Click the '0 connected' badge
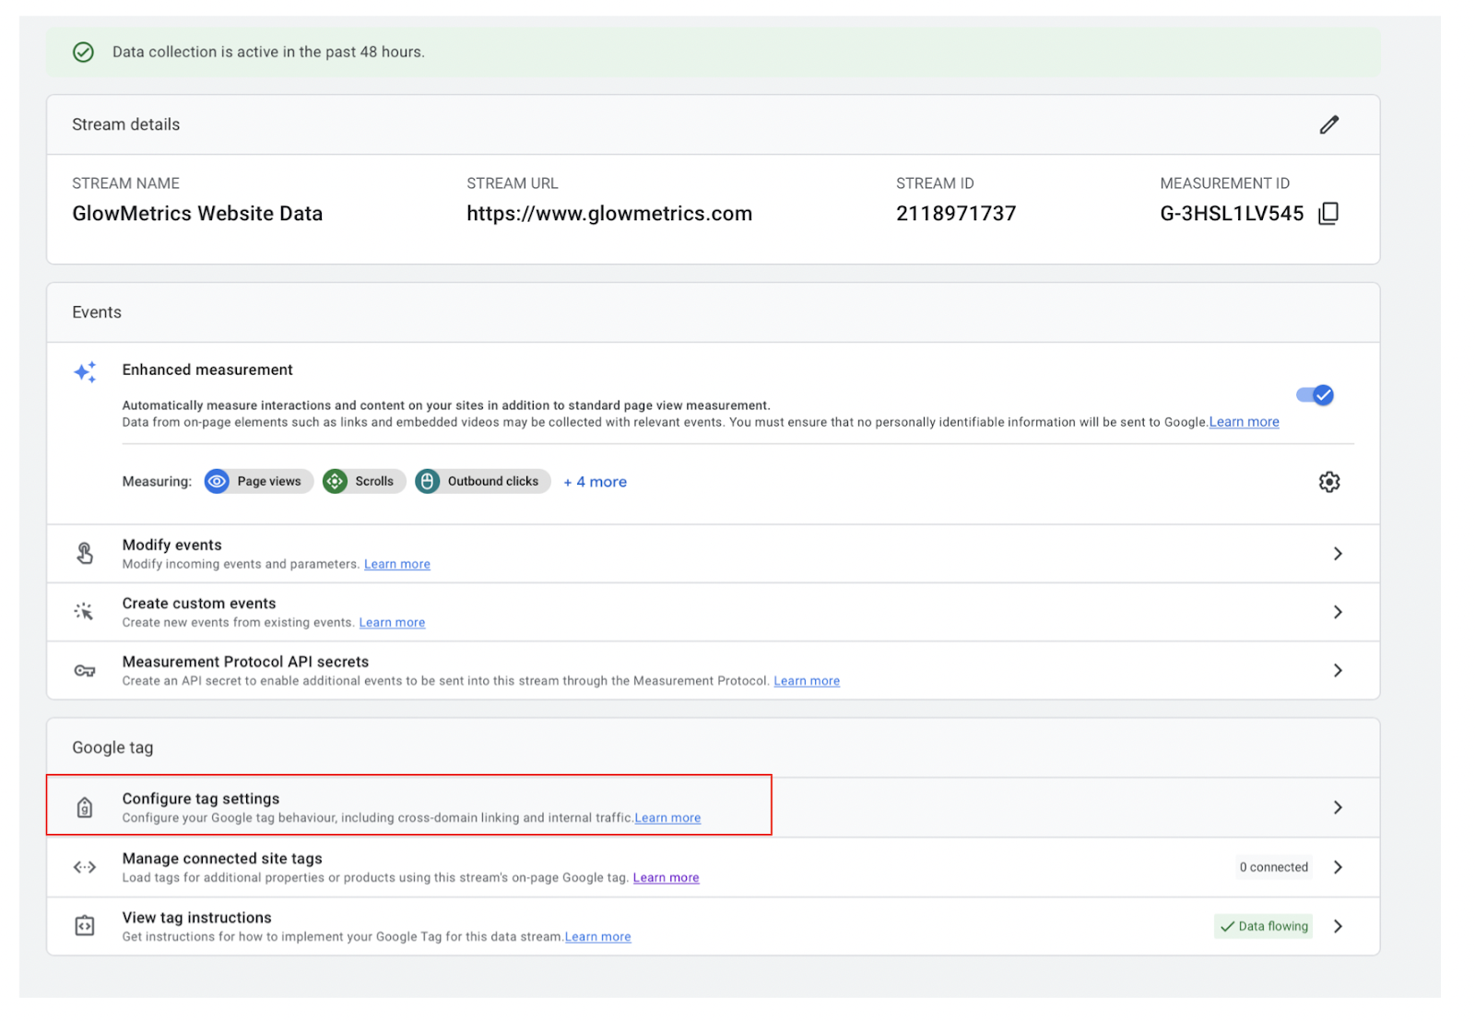This screenshot has height=1021, width=1475. pyautogui.click(x=1273, y=867)
